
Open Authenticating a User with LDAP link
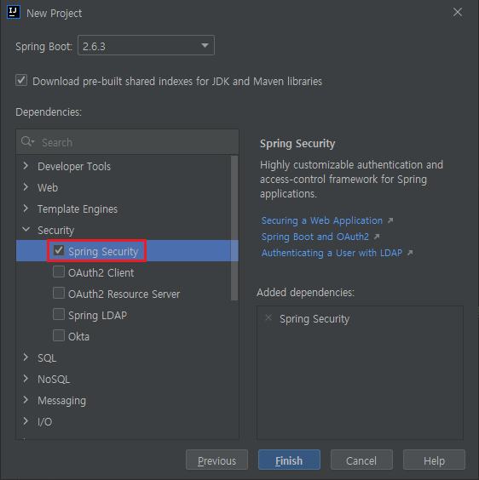(332, 253)
